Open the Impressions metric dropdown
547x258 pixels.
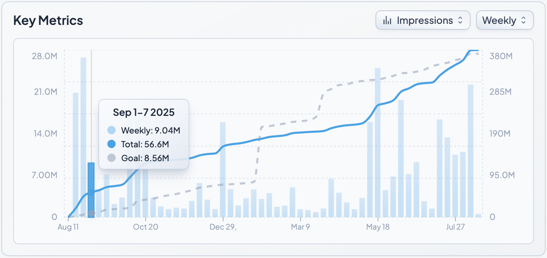point(423,20)
